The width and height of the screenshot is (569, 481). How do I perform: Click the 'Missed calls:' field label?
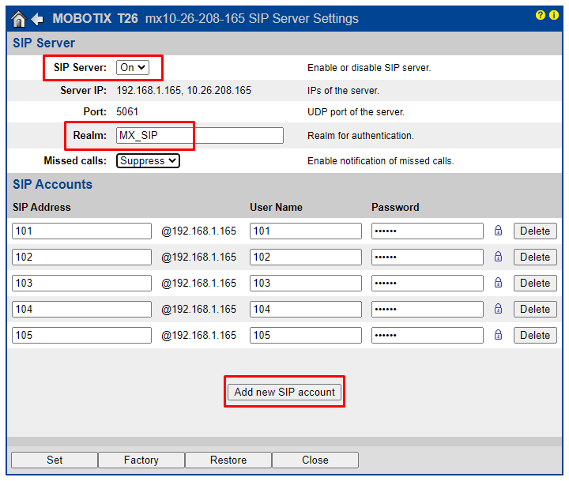(76, 160)
